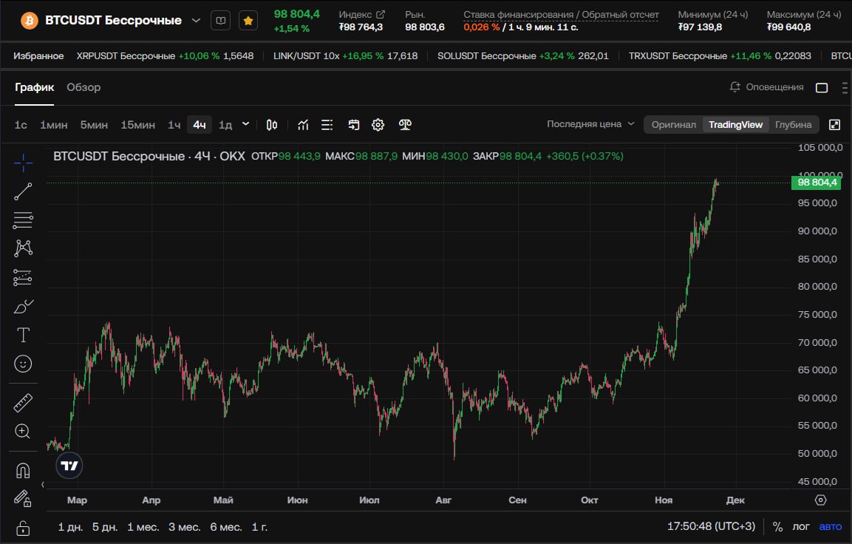
Task: Toggle logarithmic scale лог
Action: (801, 526)
